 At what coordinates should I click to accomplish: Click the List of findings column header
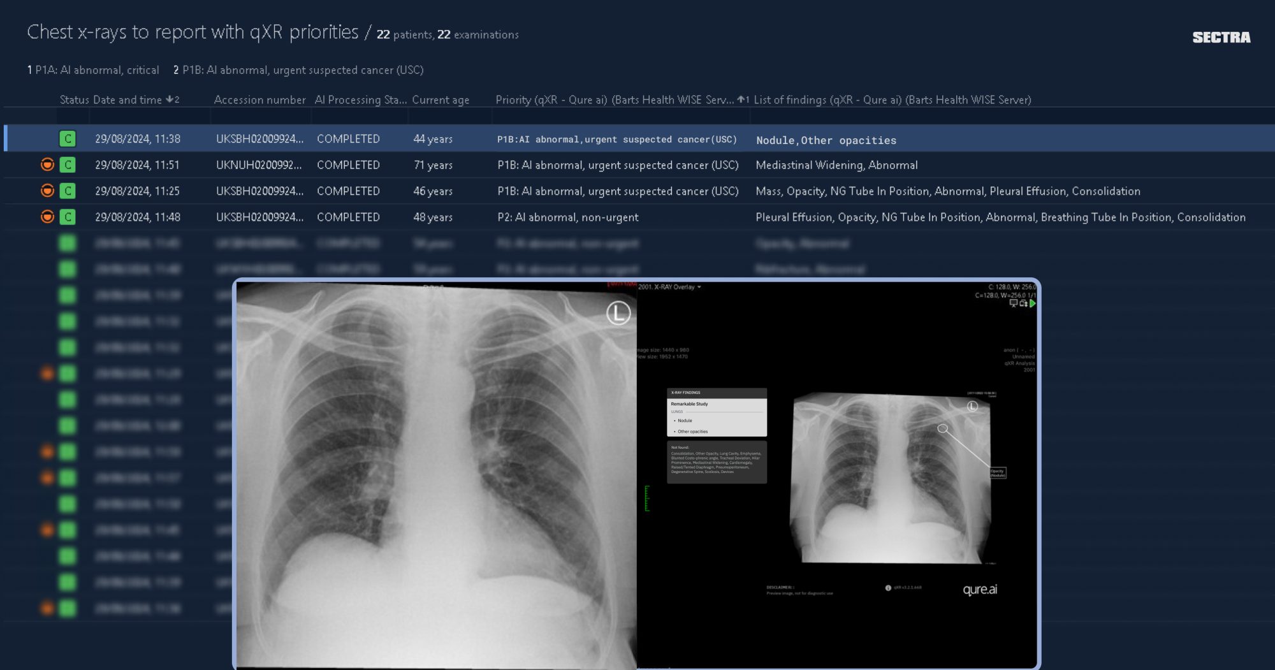coord(892,99)
